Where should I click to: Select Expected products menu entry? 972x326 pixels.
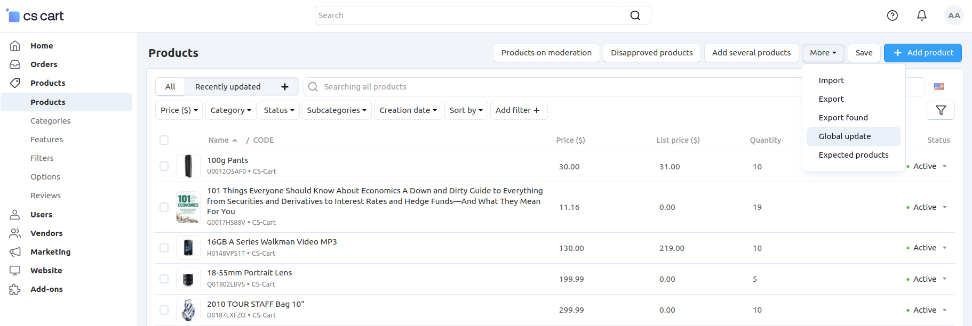[x=854, y=155]
